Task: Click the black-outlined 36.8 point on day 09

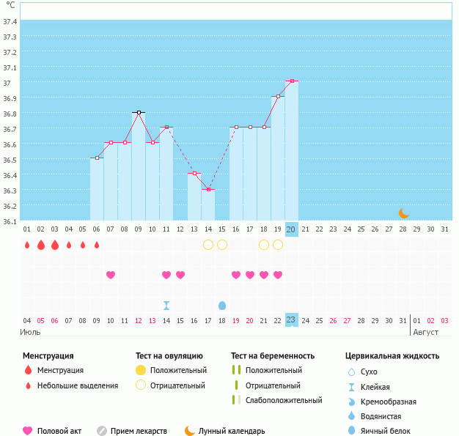Action: [x=139, y=112]
